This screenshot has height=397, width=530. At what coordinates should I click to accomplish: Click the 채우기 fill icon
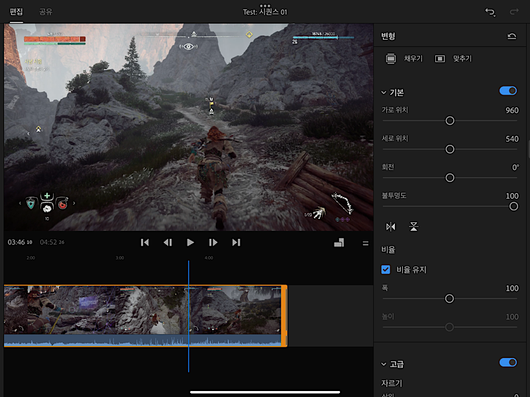click(x=391, y=59)
